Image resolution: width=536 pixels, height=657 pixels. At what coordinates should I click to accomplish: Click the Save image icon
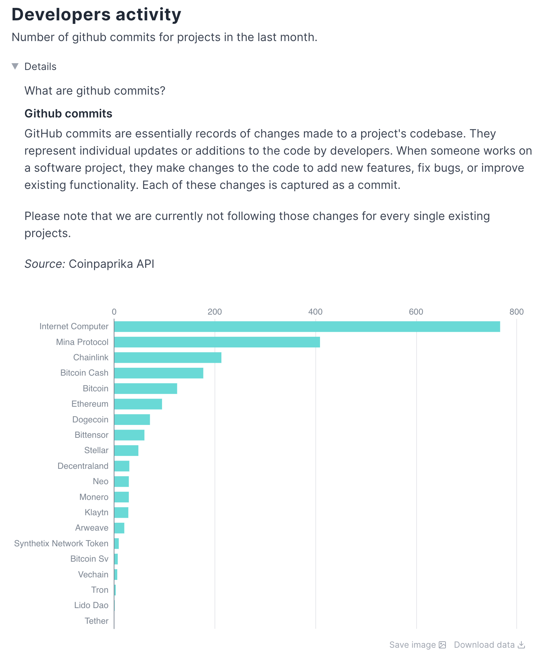443,645
